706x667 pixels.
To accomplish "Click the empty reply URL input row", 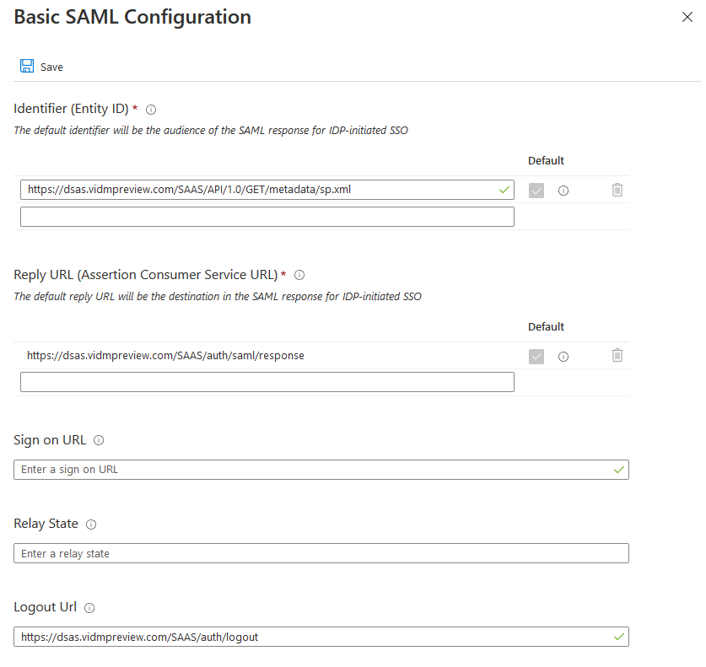I will (267, 381).
